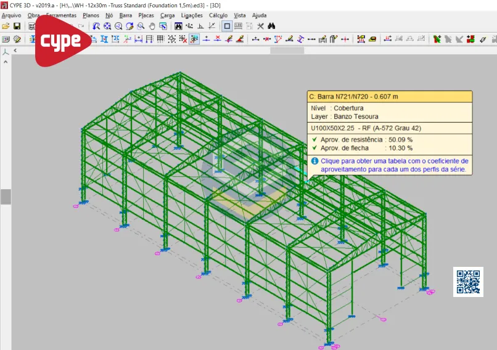Collapse side panel with left arrow
The width and height of the screenshot is (497, 350).
pyautogui.click(x=15, y=51)
